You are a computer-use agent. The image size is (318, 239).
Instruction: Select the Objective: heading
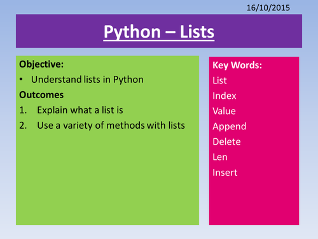41,64
